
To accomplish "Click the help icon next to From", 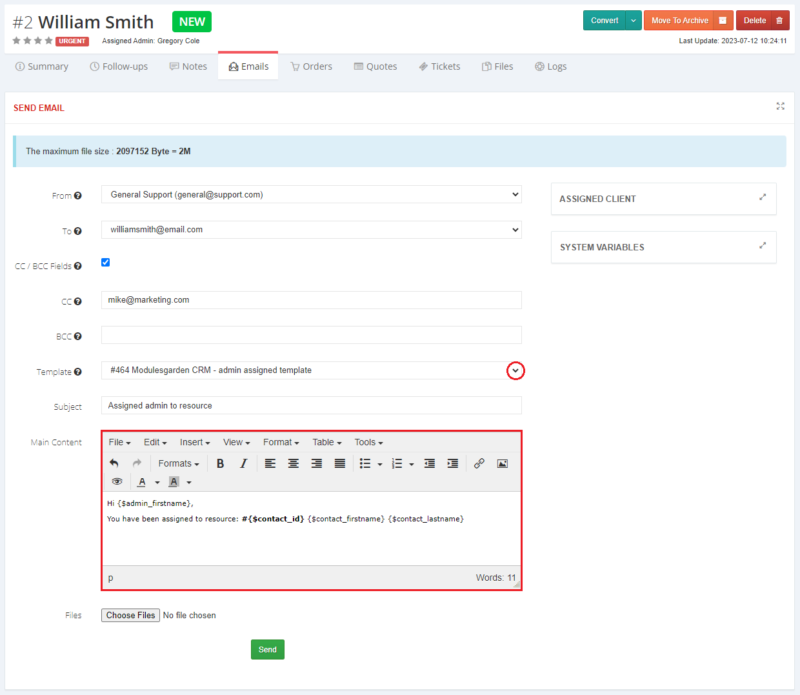I will [x=77, y=196].
